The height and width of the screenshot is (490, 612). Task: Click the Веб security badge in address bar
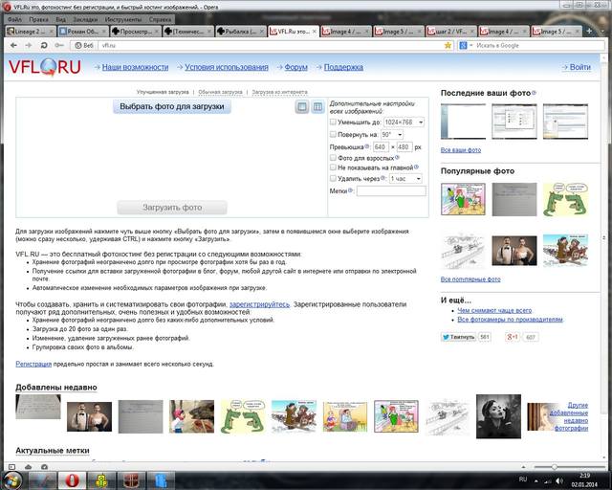(84, 45)
